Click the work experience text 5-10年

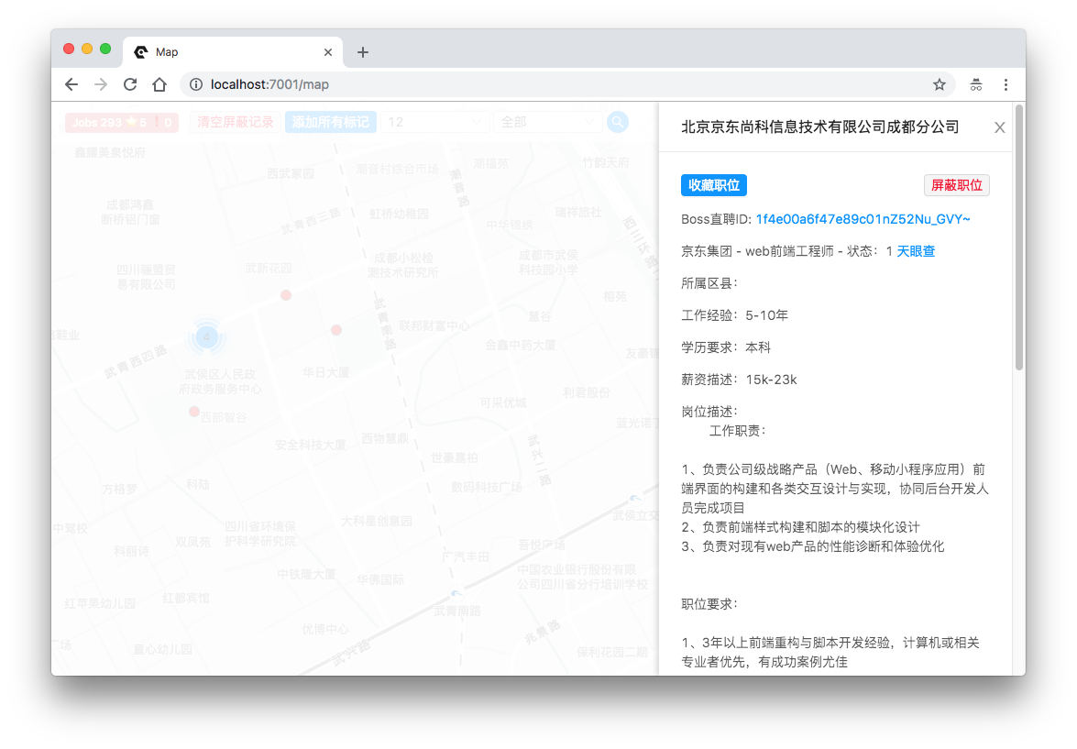(766, 315)
